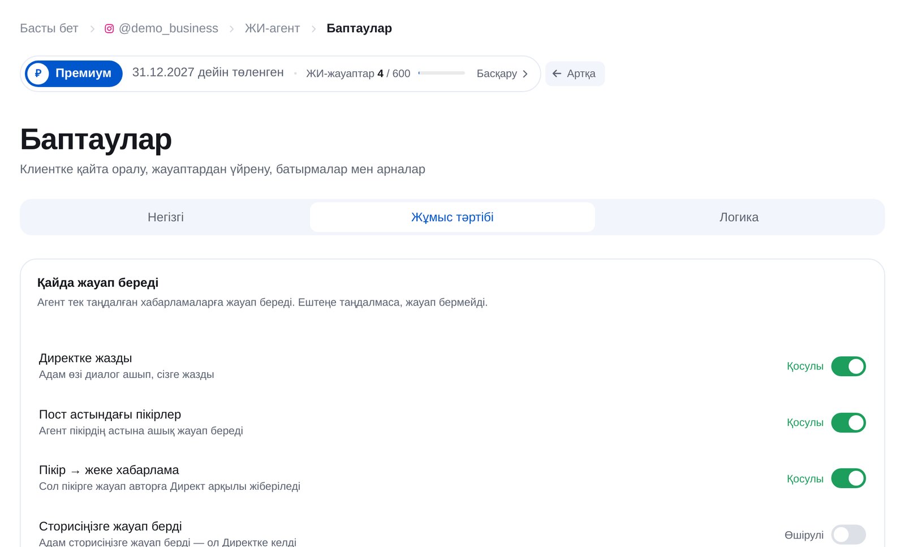
Task: Select the Жұмыс тәртібі tab
Action: pyautogui.click(x=453, y=217)
